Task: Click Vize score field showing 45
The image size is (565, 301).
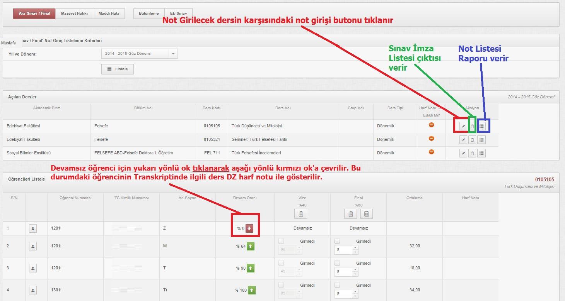Action: click(287, 271)
